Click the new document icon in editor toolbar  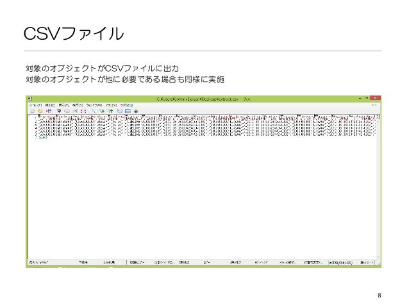point(33,111)
